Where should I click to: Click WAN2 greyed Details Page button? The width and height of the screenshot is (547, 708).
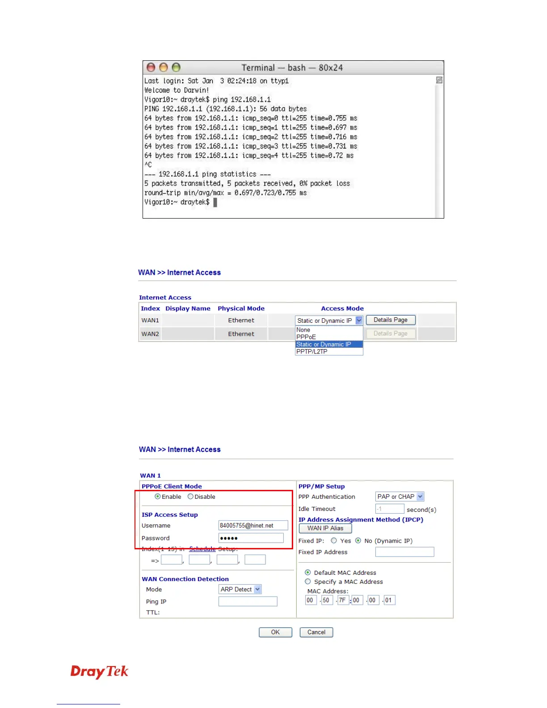pos(391,333)
